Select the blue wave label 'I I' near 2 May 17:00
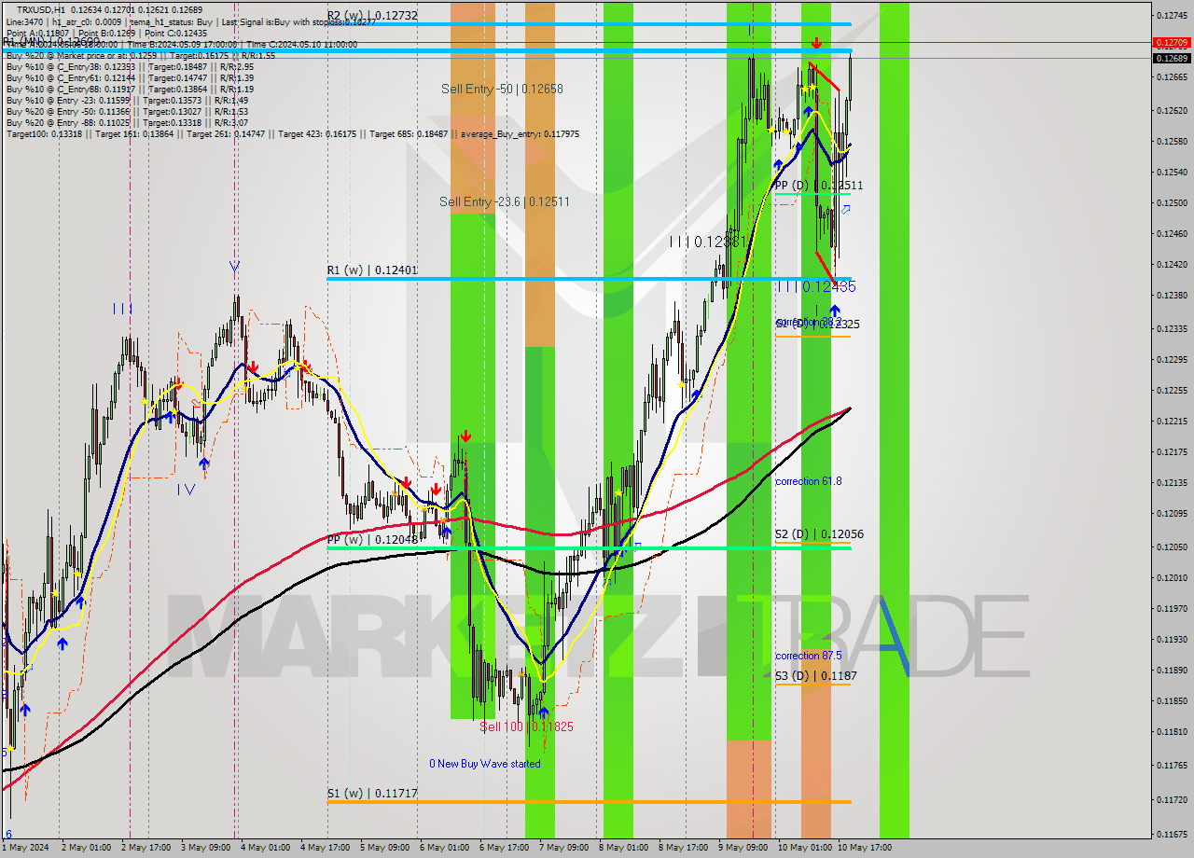 122,308
